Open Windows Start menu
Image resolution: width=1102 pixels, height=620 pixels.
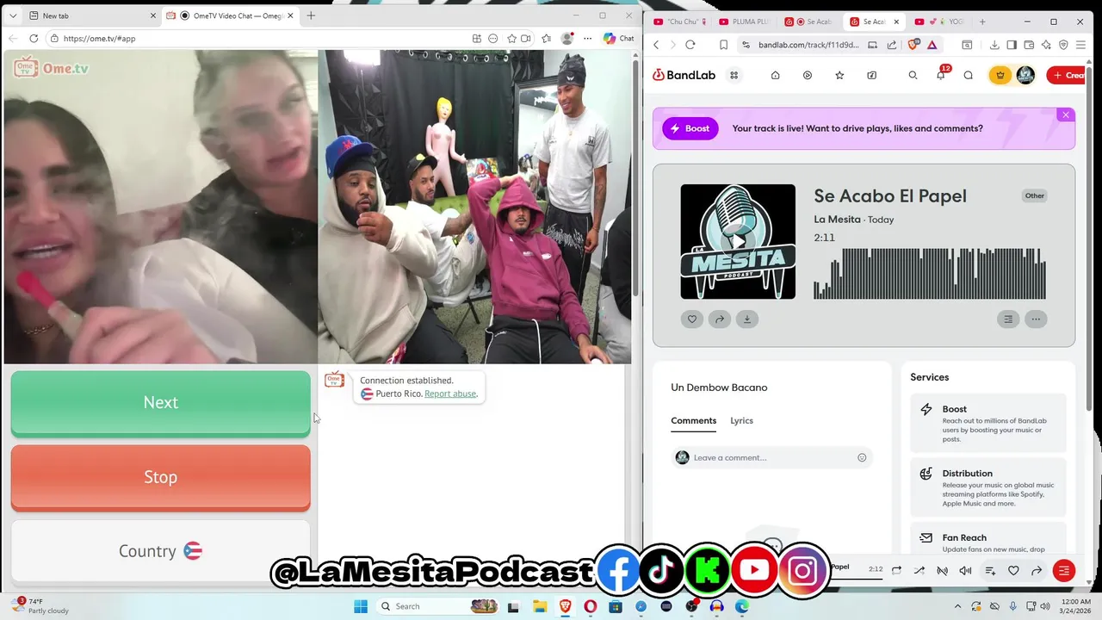pyautogui.click(x=361, y=606)
